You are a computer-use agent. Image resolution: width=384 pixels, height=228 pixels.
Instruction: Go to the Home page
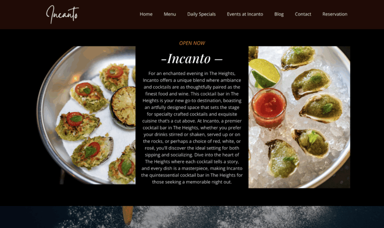(146, 14)
